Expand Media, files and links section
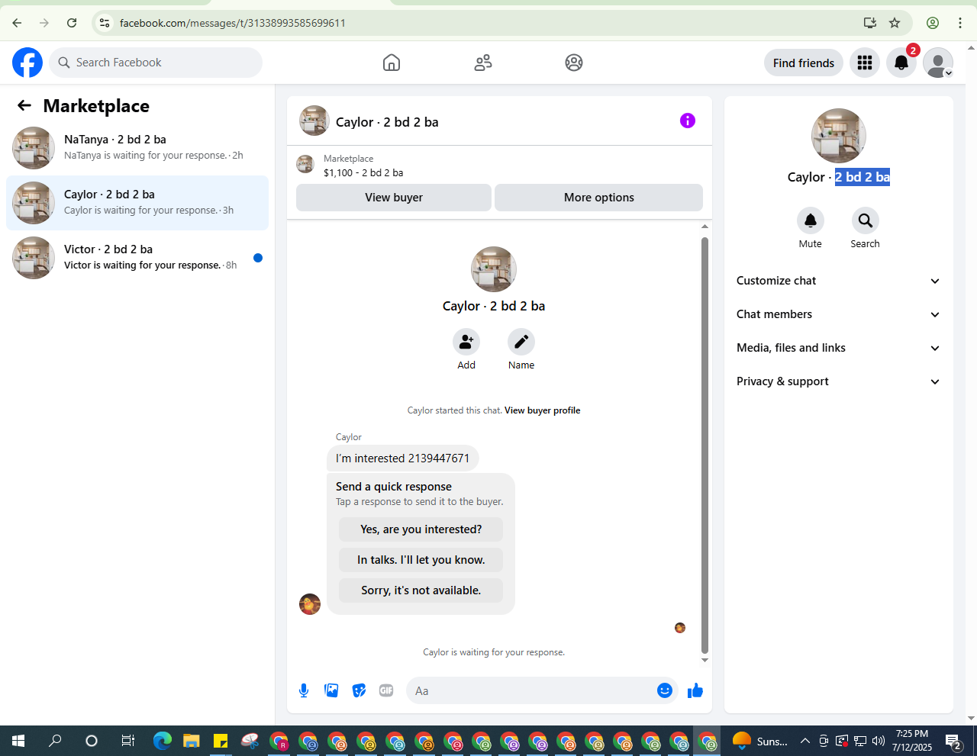The image size is (977, 756). click(x=838, y=348)
